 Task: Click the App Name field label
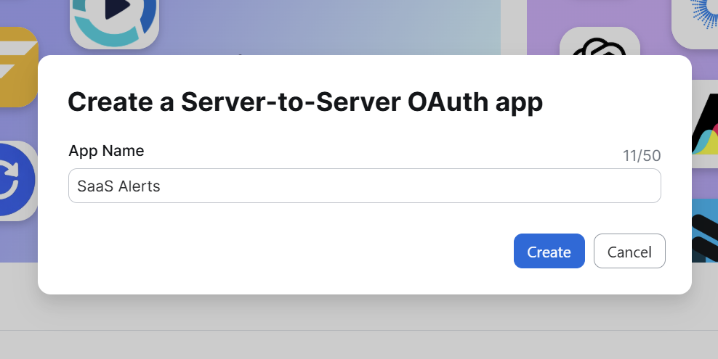(x=106, y=150)
